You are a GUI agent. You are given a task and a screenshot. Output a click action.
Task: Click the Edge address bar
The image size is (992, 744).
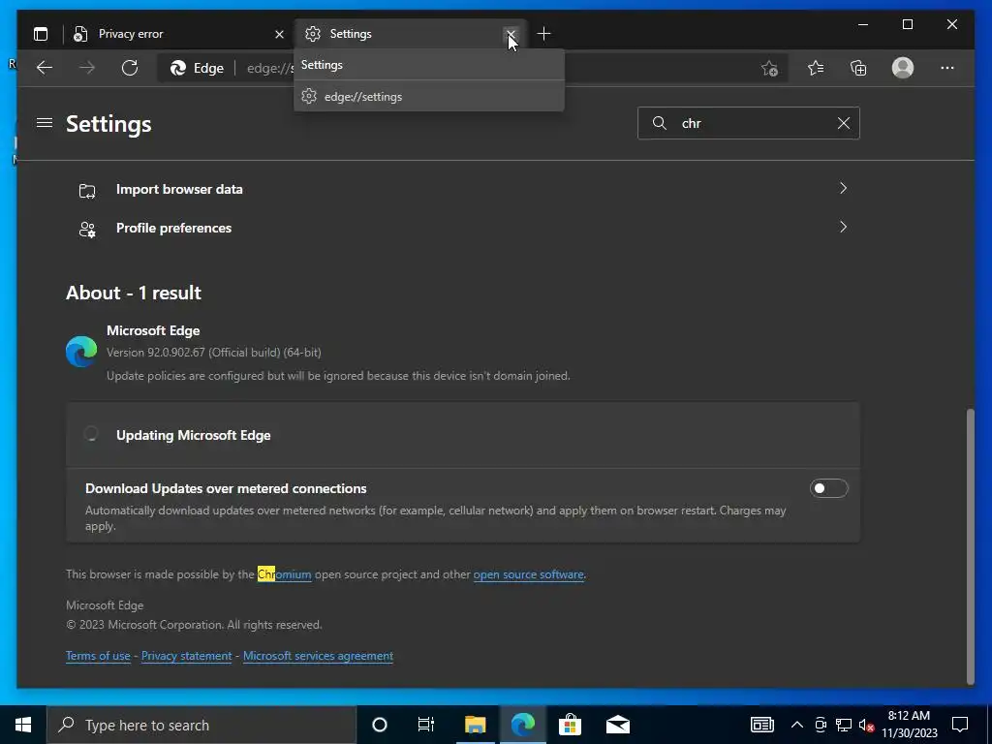click(x=473, y=68)
